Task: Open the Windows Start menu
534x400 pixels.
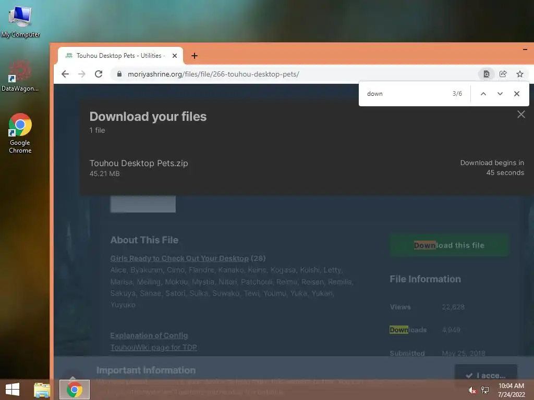Action: tap(13, 390)
